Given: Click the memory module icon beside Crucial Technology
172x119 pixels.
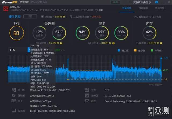Looking at the screenshot, I should pos(87,101).
